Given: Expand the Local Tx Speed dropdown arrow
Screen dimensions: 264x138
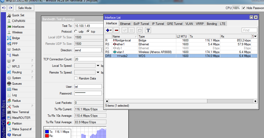Looking at the screenshot, I should (x=98, y=66).
